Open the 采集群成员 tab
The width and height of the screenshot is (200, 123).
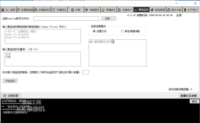pos(42,10)
